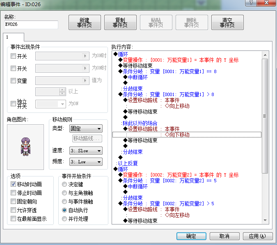Click the command list scrollbar thumb
The height and width of the screenshot is (245, 277).
pos(265,116)
